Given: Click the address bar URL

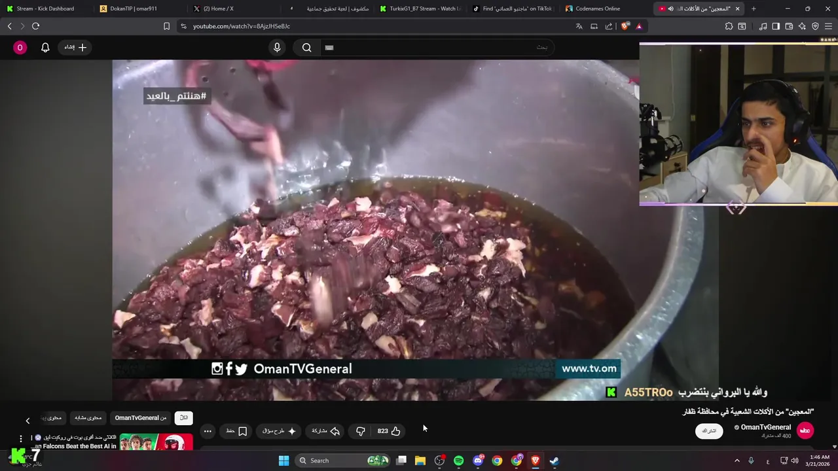Looking at the screenshot, I should click(x=242, y=26).
